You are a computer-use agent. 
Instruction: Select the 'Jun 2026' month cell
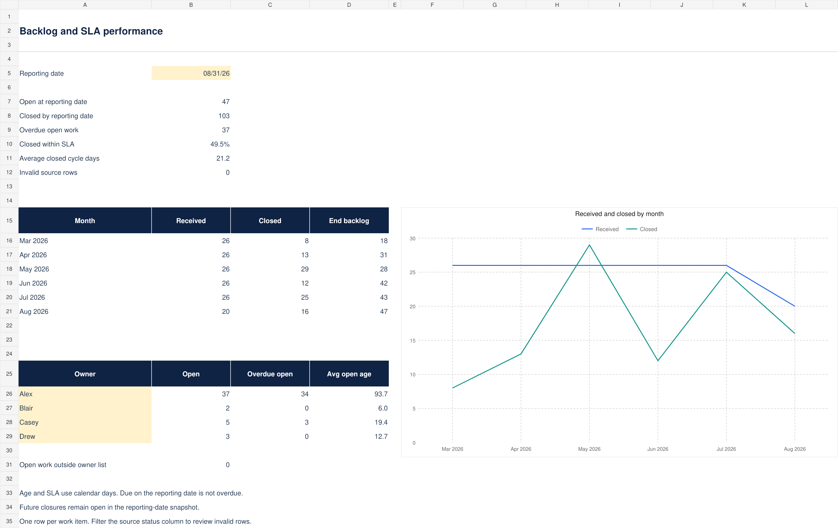85,283
